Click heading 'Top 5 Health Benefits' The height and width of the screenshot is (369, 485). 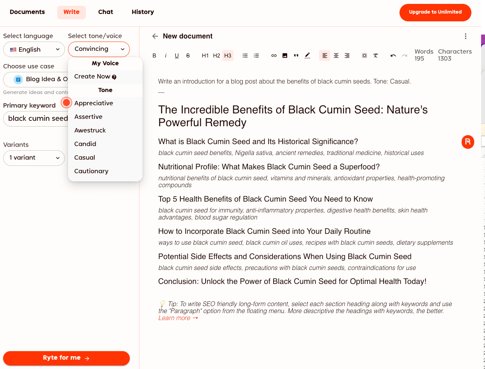pos(265,199)
